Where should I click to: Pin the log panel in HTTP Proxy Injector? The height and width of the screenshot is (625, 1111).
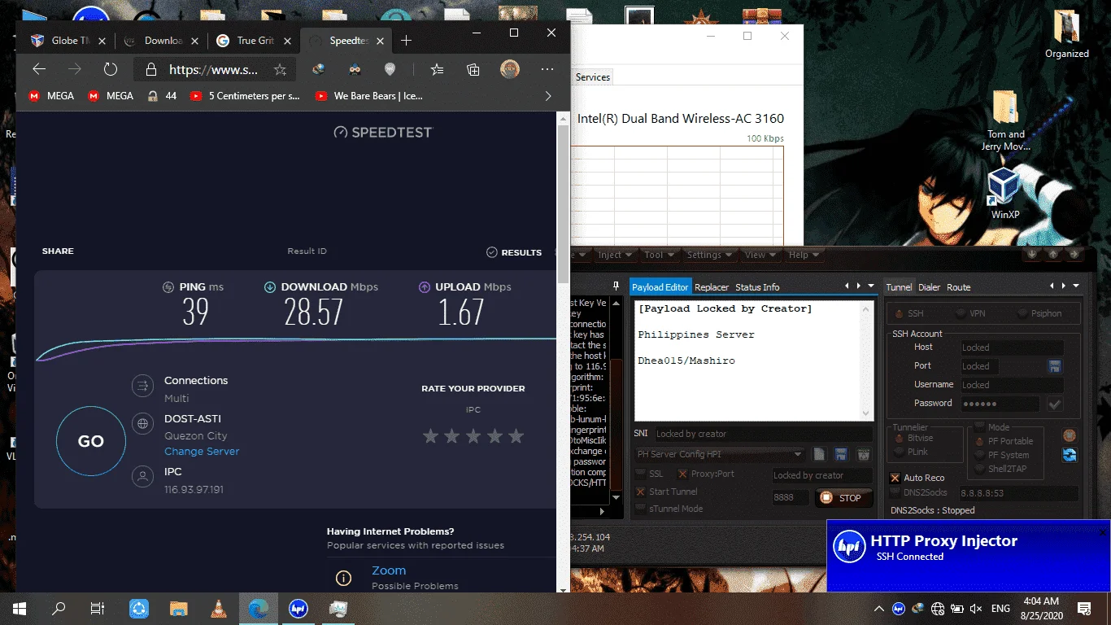(x=616, y=286)
